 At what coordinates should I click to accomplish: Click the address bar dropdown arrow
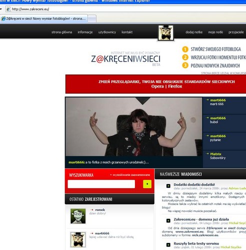(1, 9)
